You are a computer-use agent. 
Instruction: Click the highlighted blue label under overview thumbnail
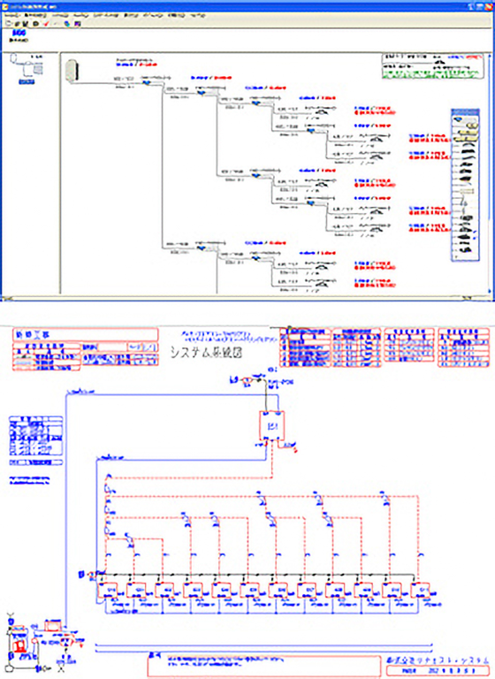click(27, 82)
